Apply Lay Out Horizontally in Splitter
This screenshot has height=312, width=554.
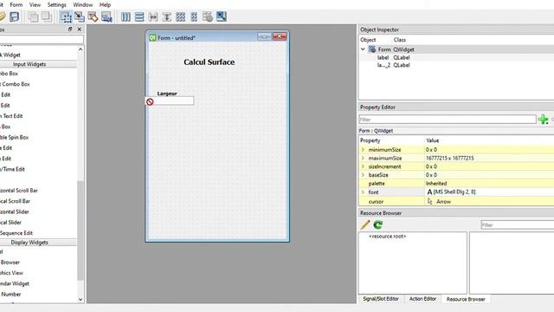pyautogui.click(x=153, y=16)
